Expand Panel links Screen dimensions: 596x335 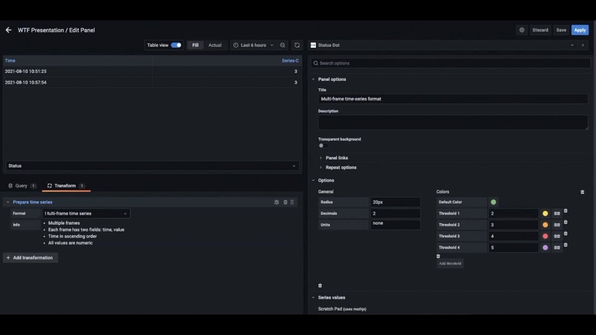click(337, 158)
